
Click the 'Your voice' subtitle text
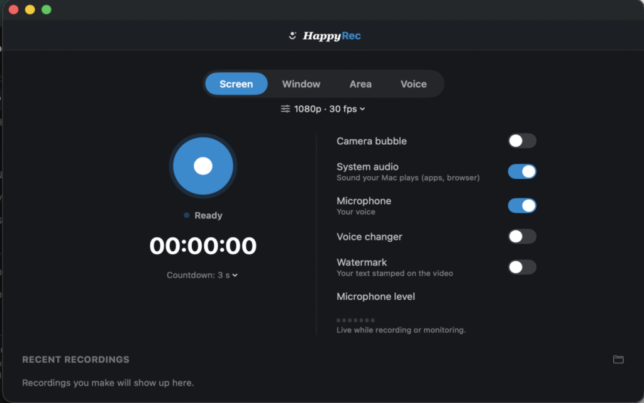(356, 212)
